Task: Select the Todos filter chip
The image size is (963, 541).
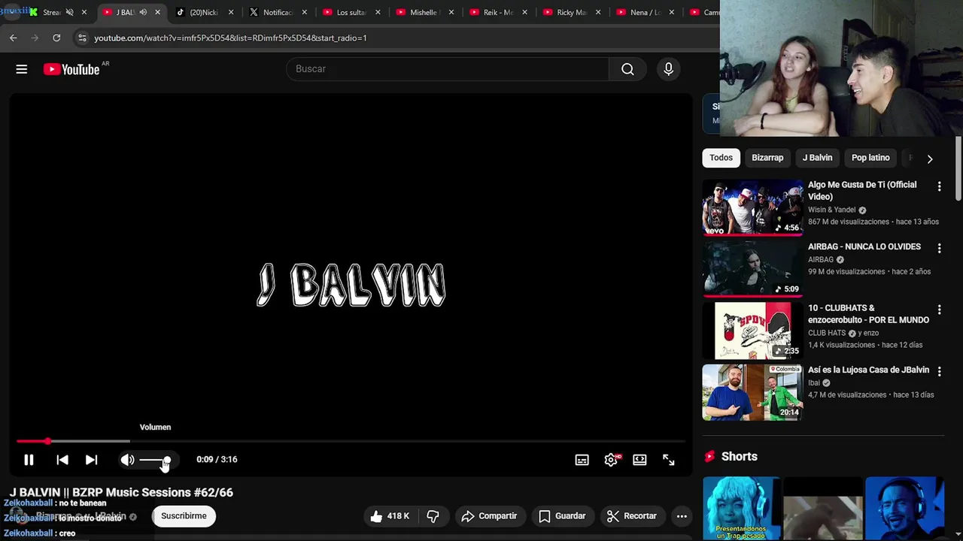Action: pos(721,158)
